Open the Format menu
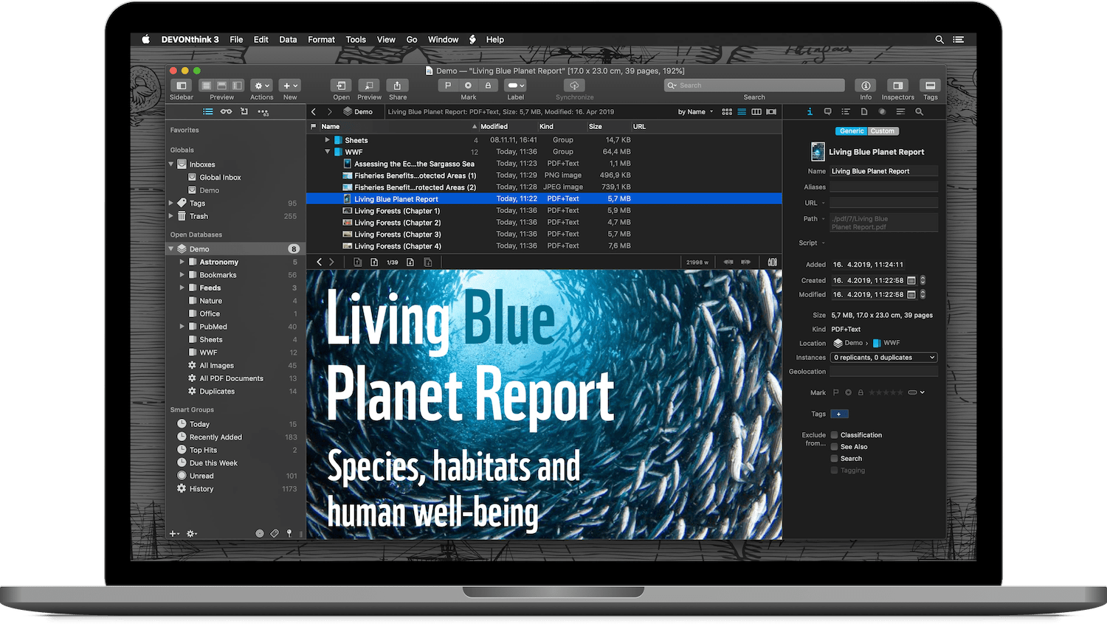 pyautogui.click(x=321, y=40)
